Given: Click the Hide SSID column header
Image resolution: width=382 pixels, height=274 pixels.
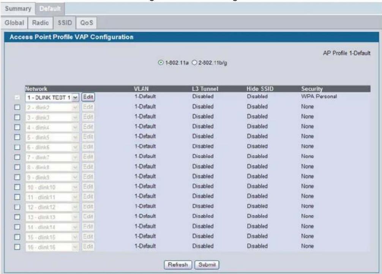Looking at the screenshot, I should (260, 89).
